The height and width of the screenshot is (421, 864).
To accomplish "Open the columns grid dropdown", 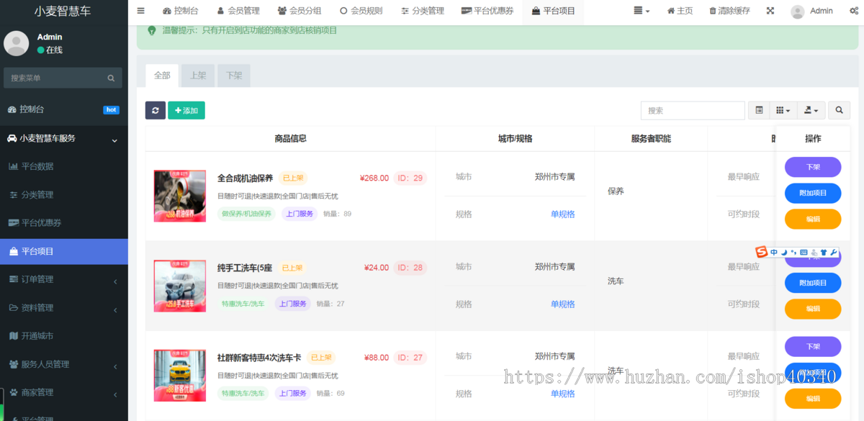I will (783, 110).
